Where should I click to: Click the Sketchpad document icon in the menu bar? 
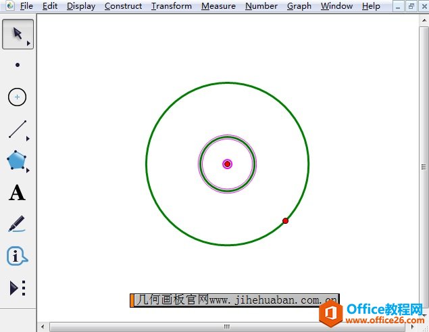(10, 5)
